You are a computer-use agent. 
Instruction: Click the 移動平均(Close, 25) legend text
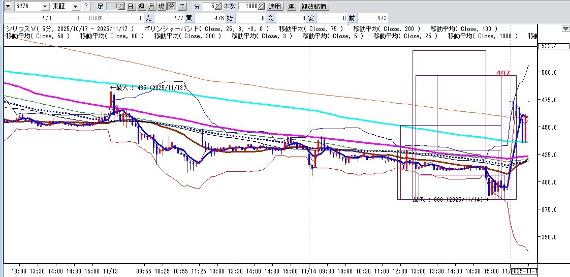click(x=406, y=36)
